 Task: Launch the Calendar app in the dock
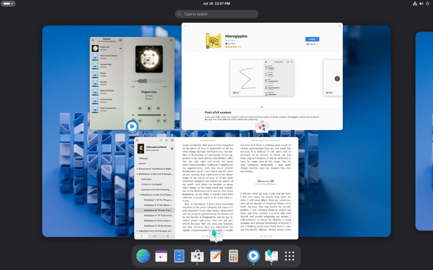(x=161, y=256)
